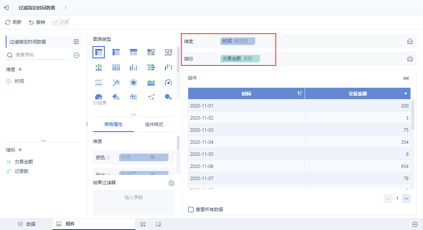Select the area chart icon

click(x=151, y=82)
